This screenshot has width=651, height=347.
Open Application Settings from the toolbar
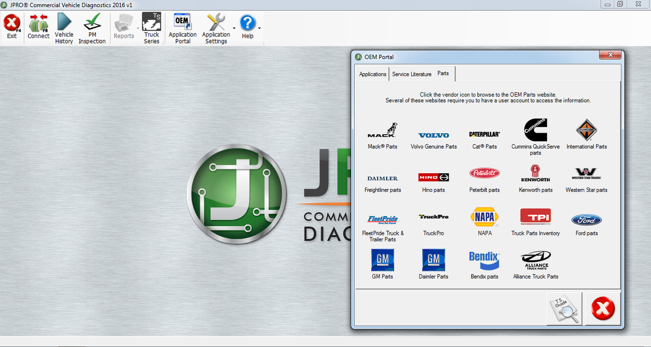coord(216,28)
